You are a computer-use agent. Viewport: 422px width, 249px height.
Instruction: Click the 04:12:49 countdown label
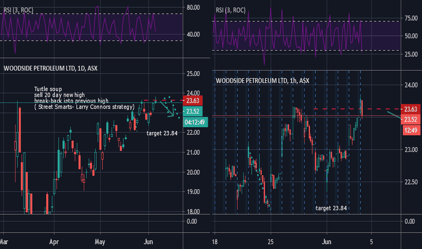point(196,122)
